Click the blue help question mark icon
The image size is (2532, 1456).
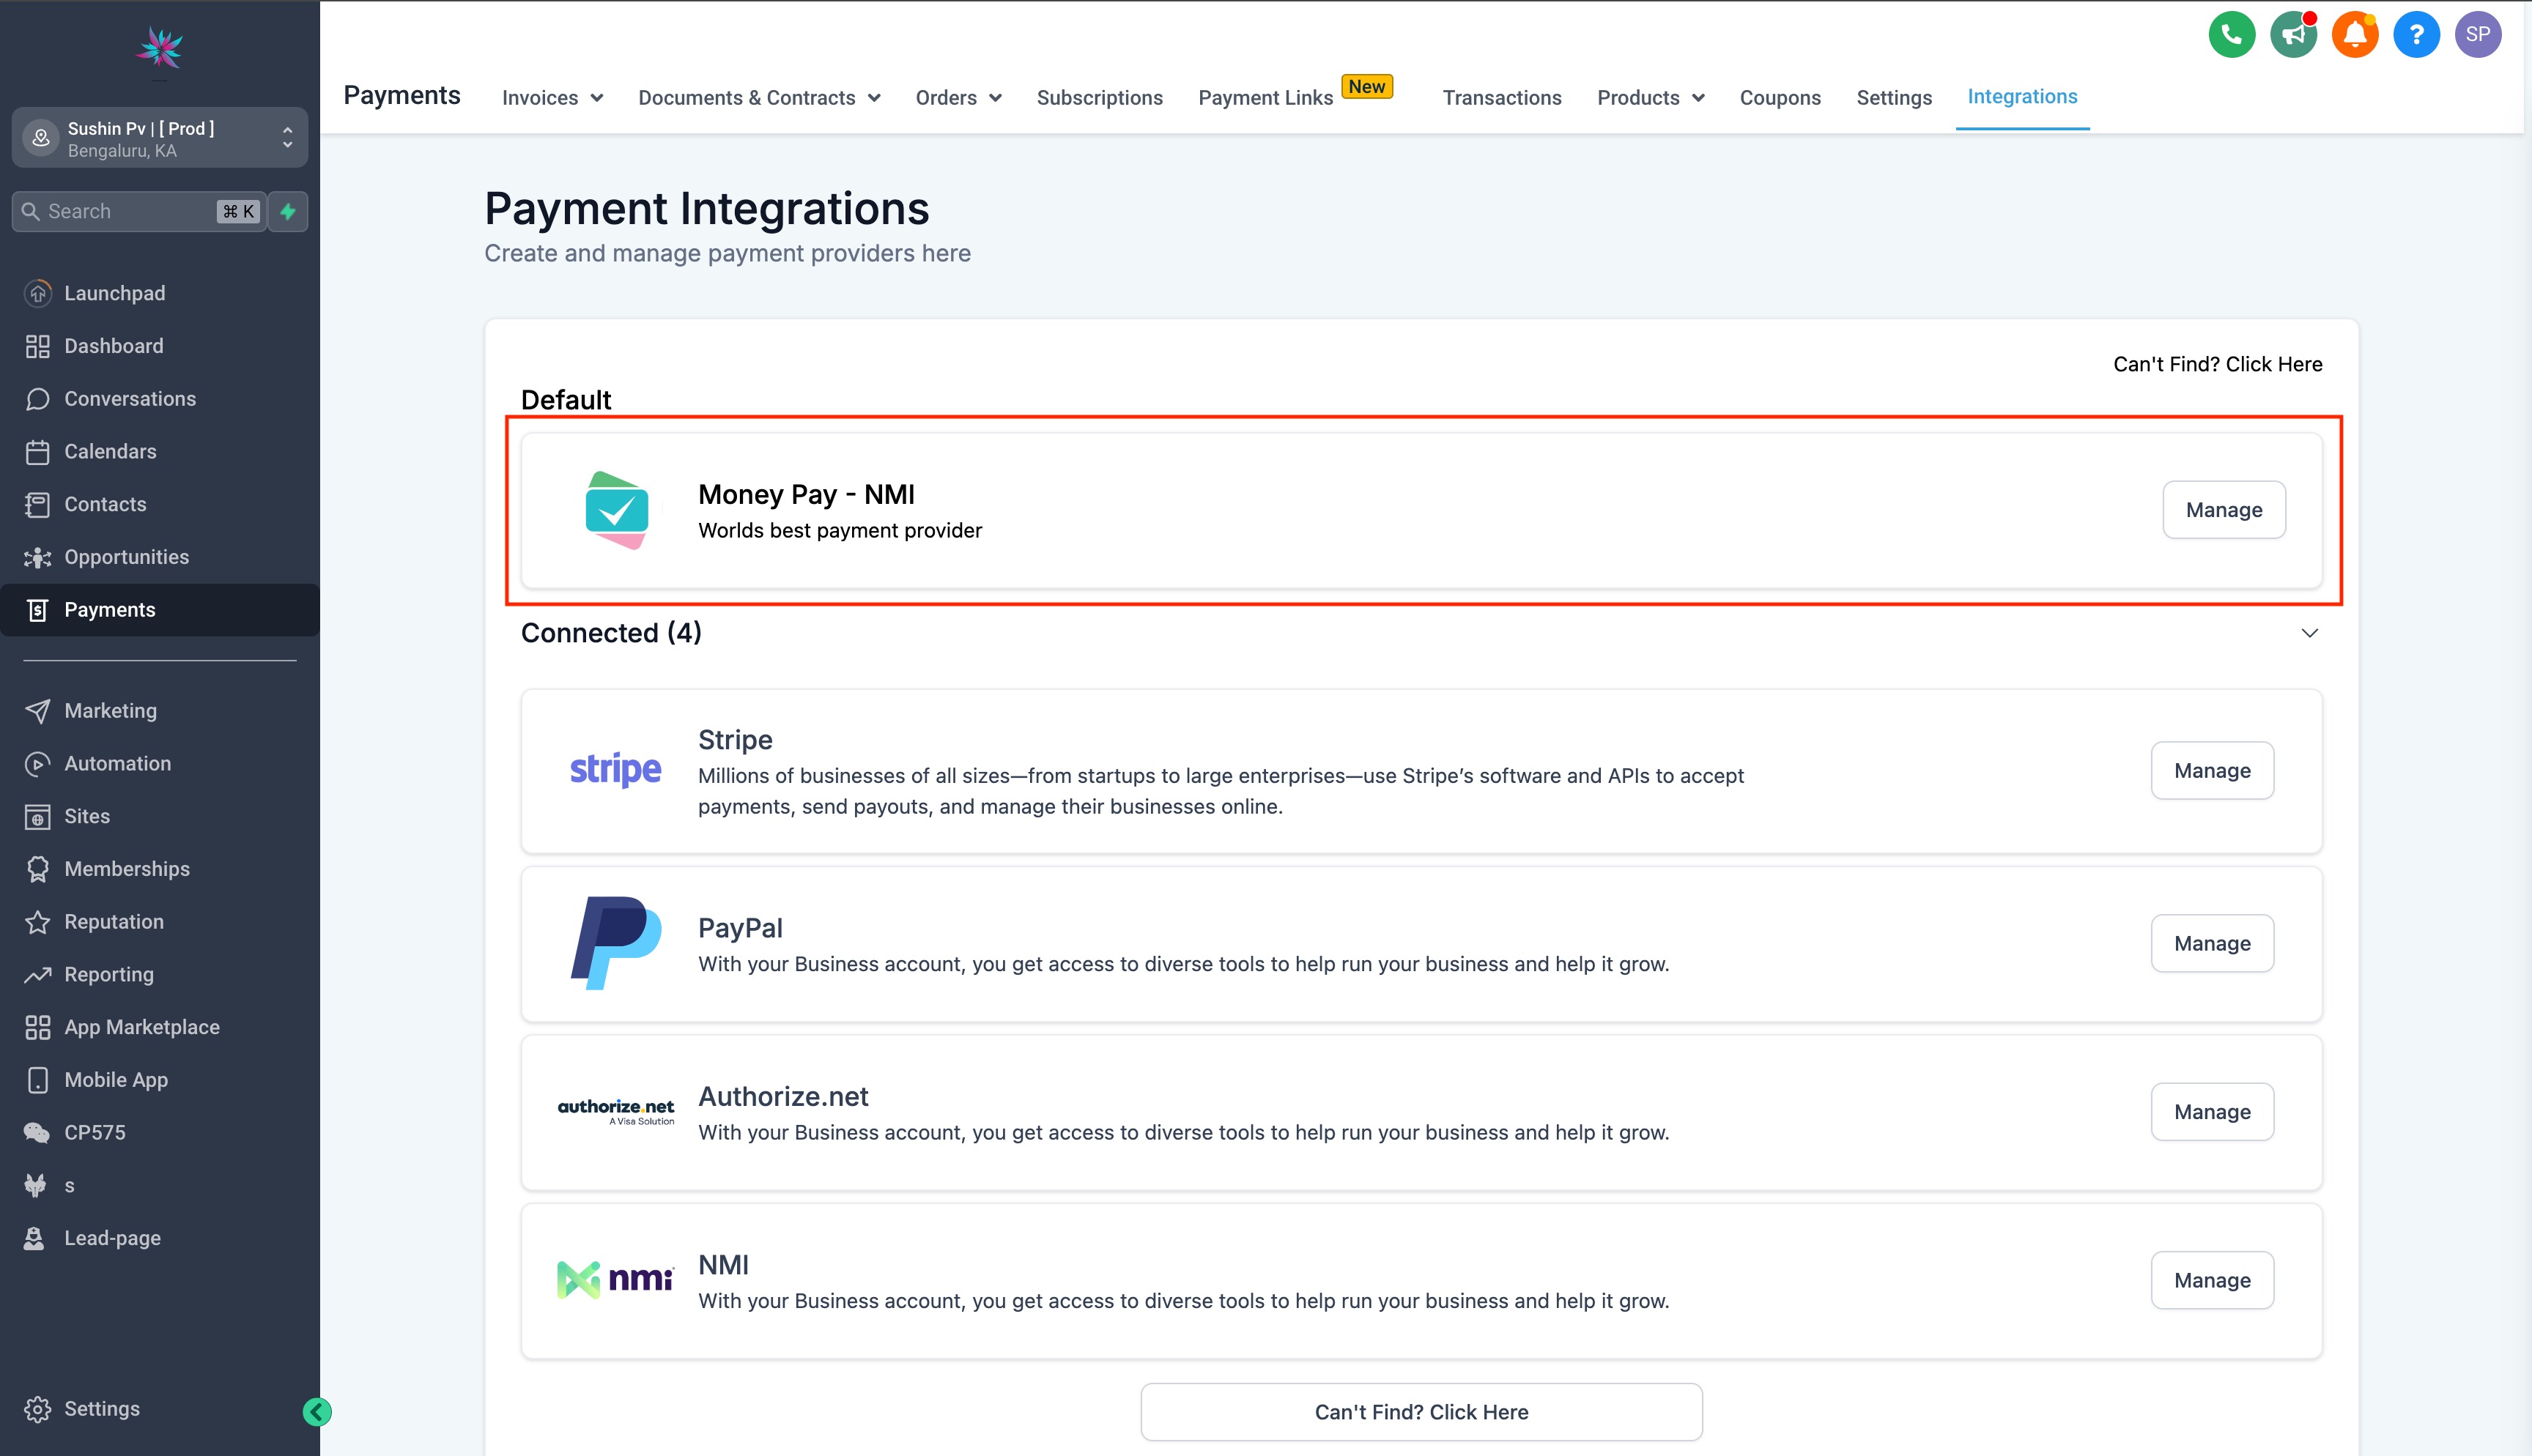(2417, 35)
